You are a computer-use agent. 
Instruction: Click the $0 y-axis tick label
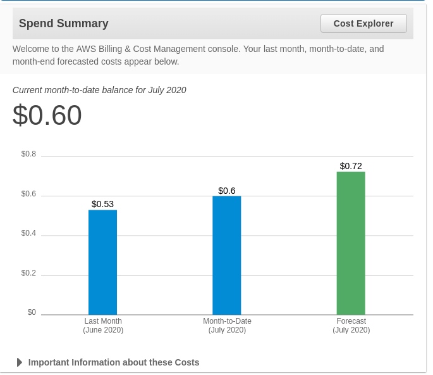coord(32,312)
